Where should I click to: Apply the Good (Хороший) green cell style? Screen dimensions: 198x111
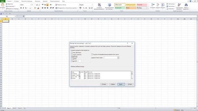[120, 8]
